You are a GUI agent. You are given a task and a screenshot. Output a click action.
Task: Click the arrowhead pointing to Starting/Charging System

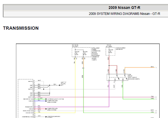tap(46, 117)
